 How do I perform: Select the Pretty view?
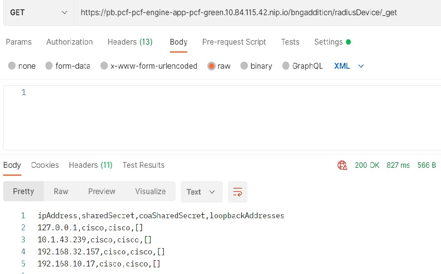[x=23, y=191]
